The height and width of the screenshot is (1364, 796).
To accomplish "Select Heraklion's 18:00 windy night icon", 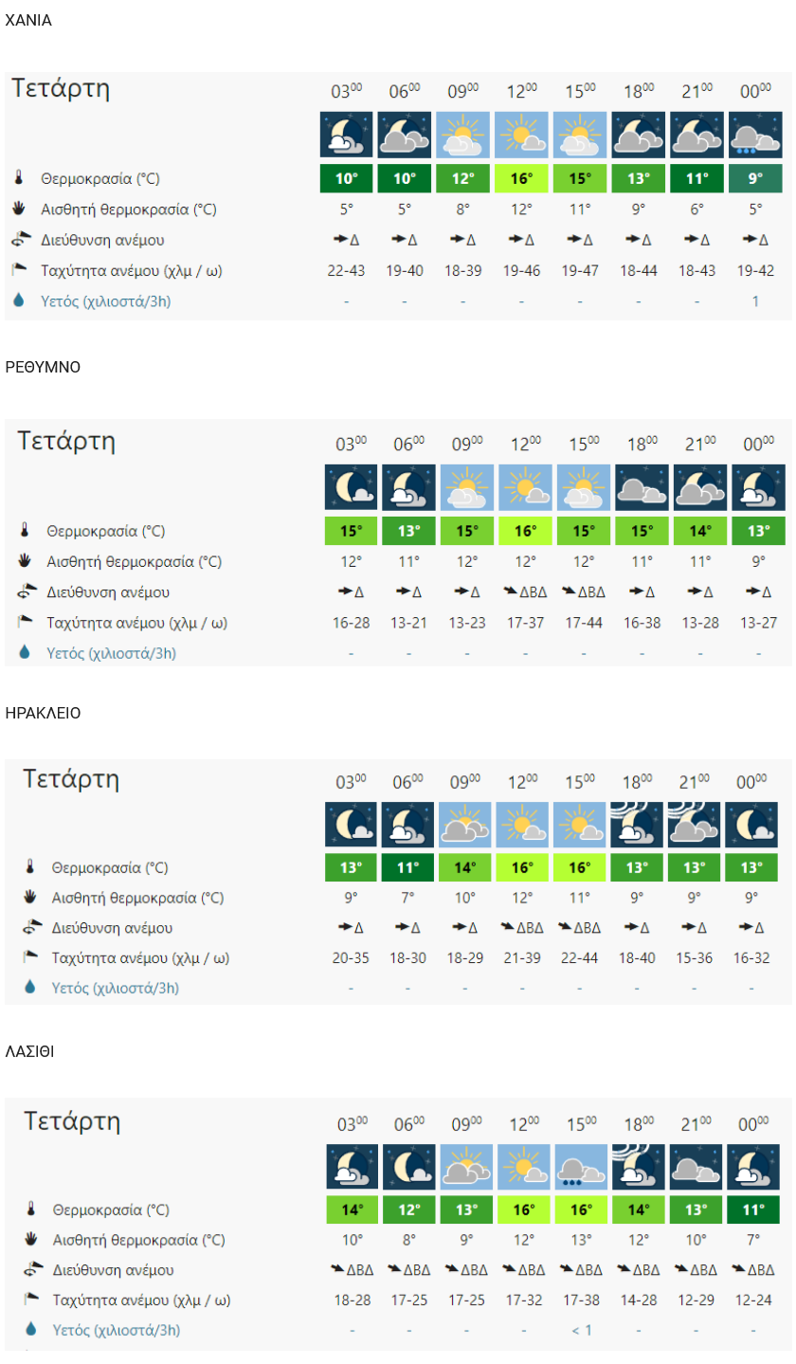I will pos(638,825).
